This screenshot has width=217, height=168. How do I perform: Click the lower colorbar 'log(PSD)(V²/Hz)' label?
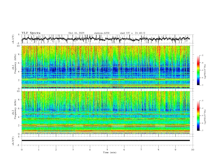pyautogui.click(x=205, y=117)
